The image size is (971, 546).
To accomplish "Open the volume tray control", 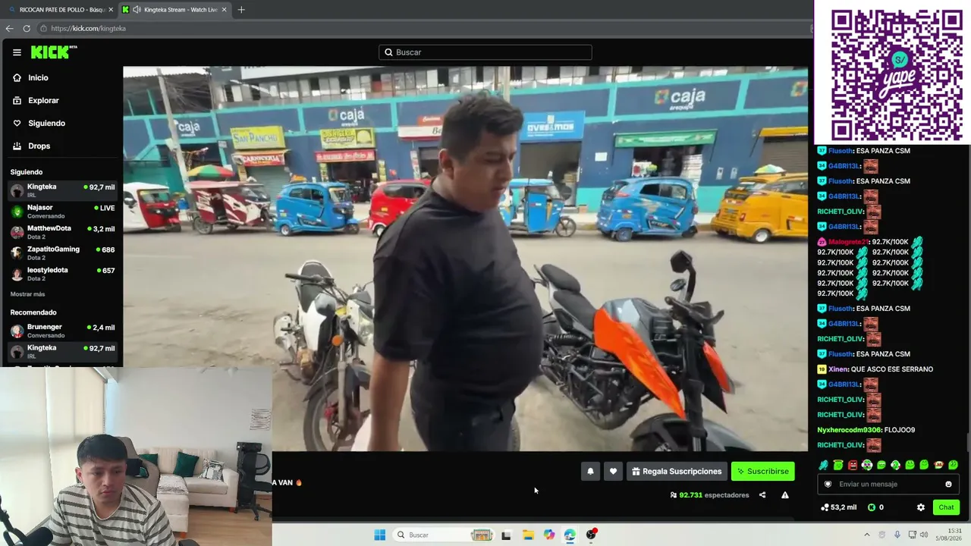I will pyautogui.click(x=924, y=535).
